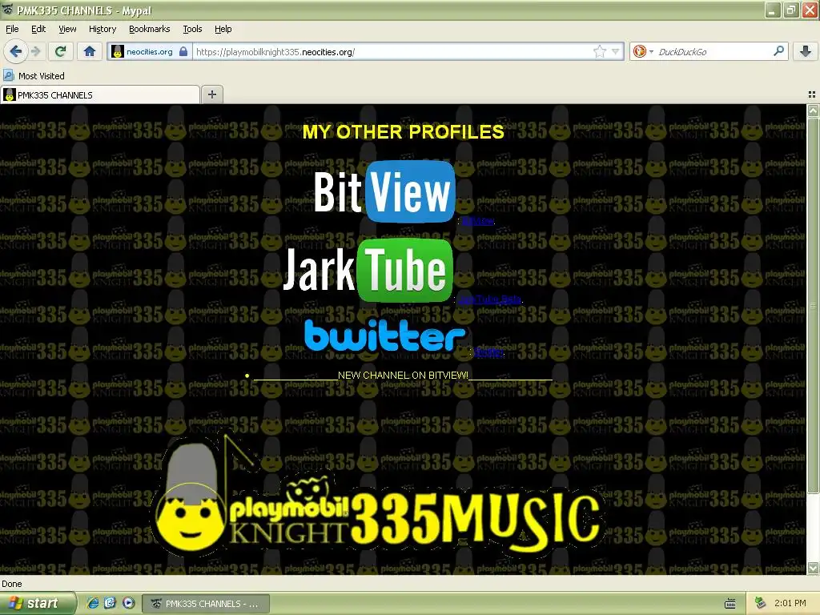Open a new tab with the plus button
The height and width of the screenshot is (615, 820).
(x=211, y=94)
